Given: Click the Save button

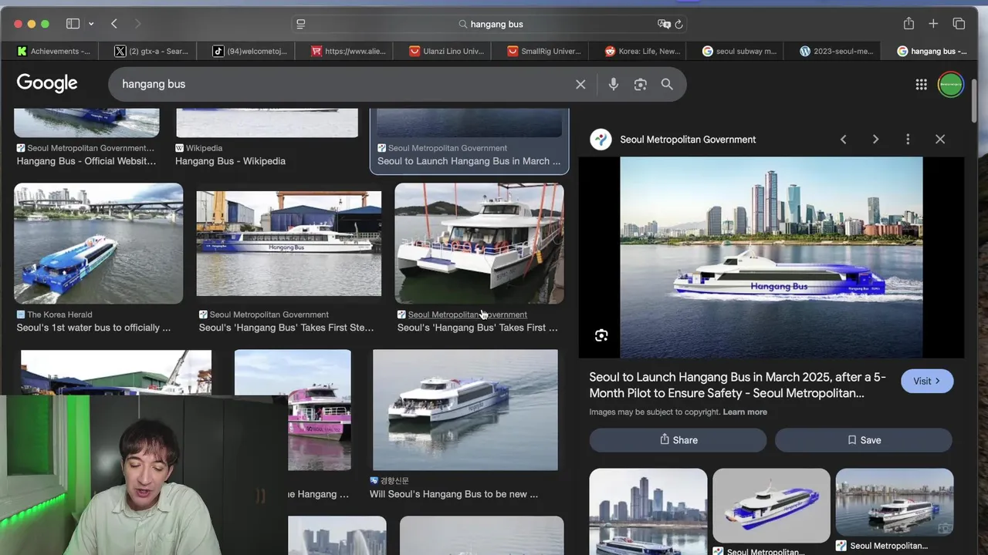Looking at the screenshot, I should (864, 440).
